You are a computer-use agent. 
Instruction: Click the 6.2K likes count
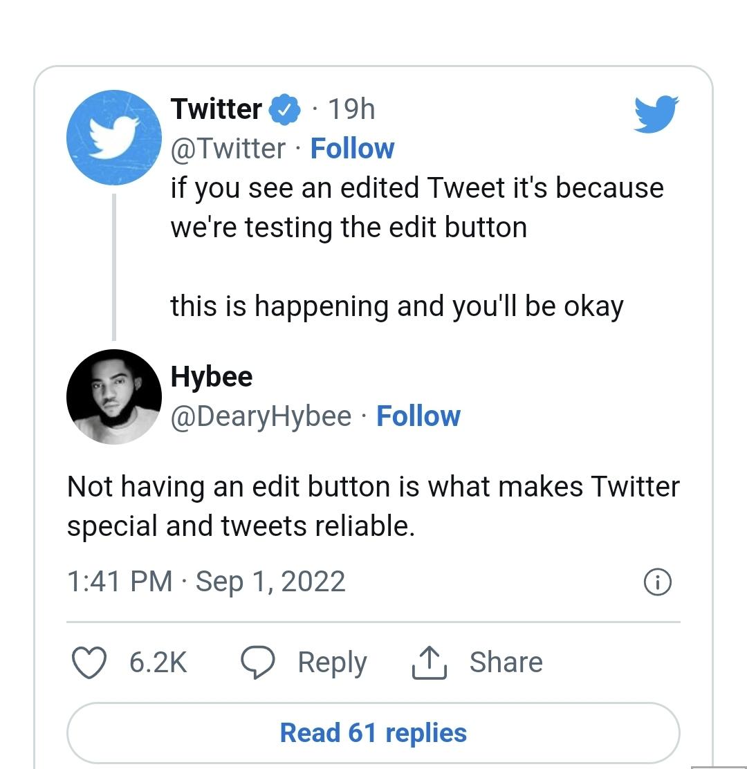[158, 663]
